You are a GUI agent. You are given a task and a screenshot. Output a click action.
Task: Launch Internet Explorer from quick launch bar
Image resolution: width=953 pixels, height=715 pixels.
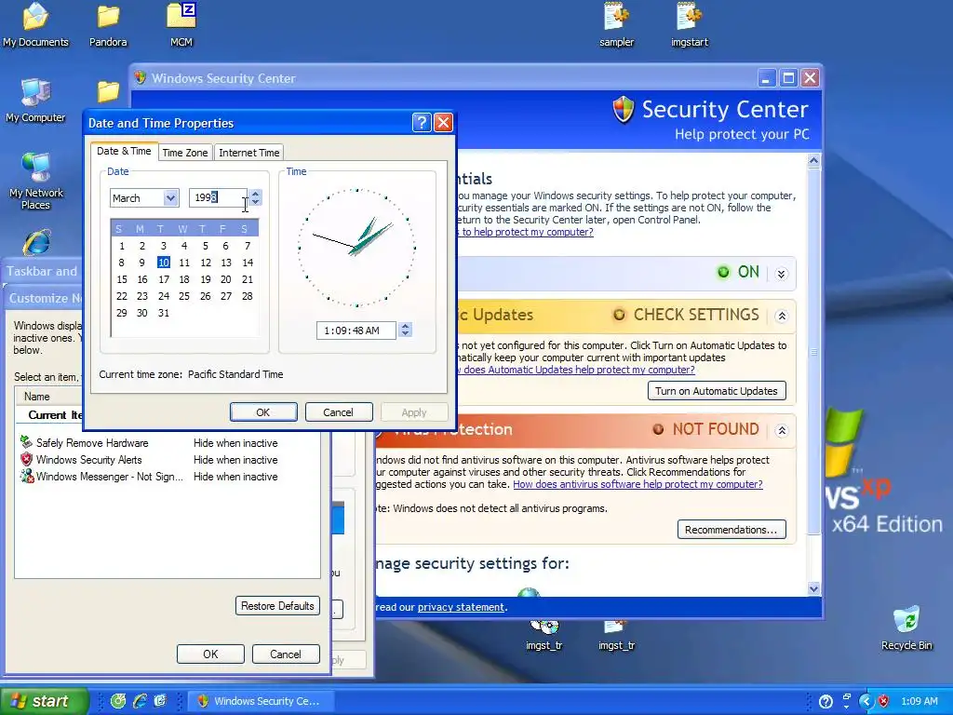click(x=140, y=701)
